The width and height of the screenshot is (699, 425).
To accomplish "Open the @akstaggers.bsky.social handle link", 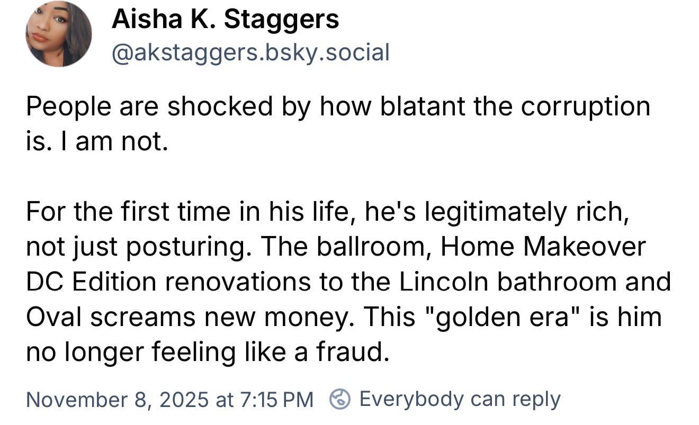I will (x=250, y=52).
